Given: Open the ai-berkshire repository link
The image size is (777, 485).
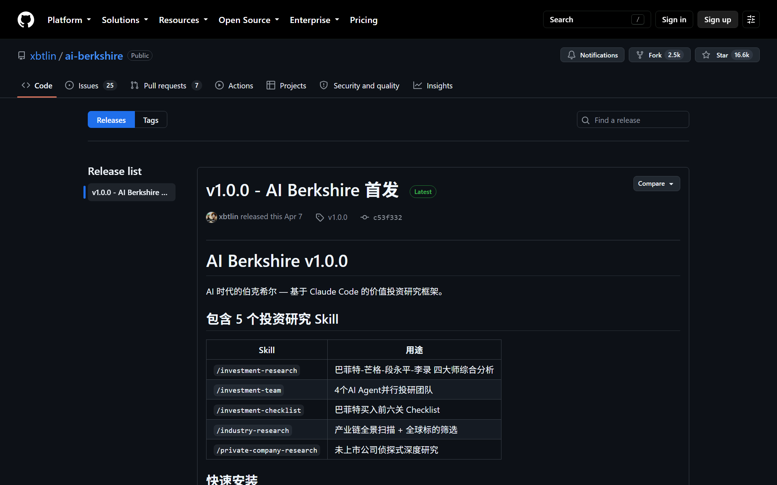Looking at the screenshot, I should point(94,56).
